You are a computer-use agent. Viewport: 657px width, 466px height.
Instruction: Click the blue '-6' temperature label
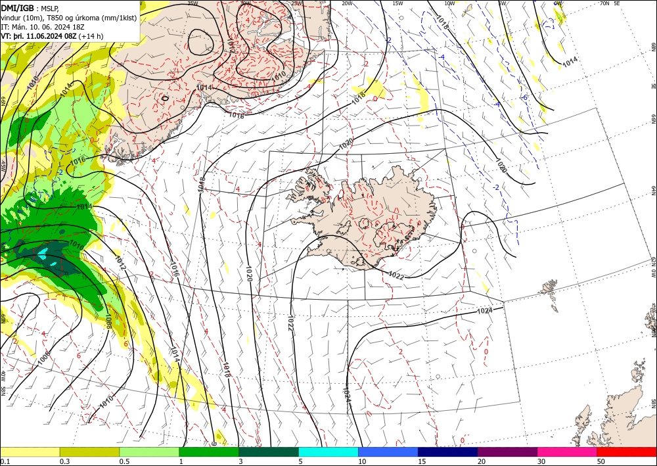[524, 97]
